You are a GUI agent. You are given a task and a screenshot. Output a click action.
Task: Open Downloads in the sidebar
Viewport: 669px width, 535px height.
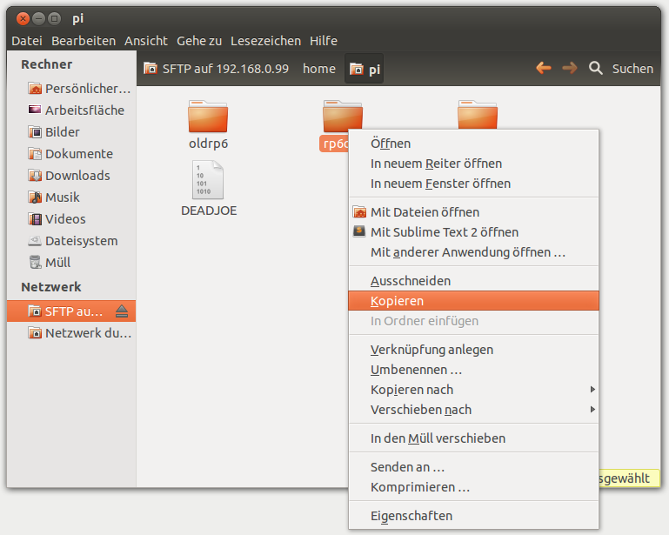(77, 175)
